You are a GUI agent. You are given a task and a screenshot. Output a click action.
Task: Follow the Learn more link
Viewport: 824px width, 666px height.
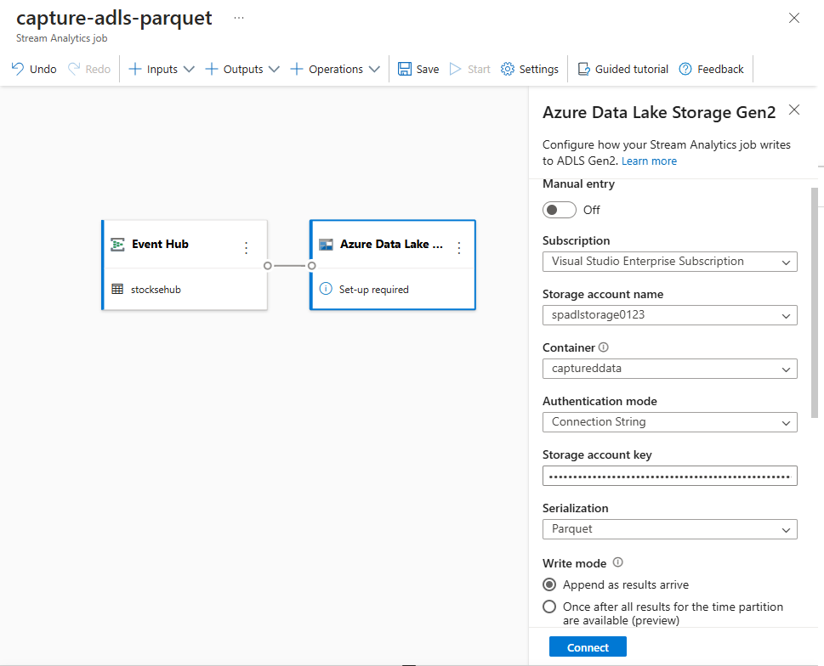click(649, 161)
